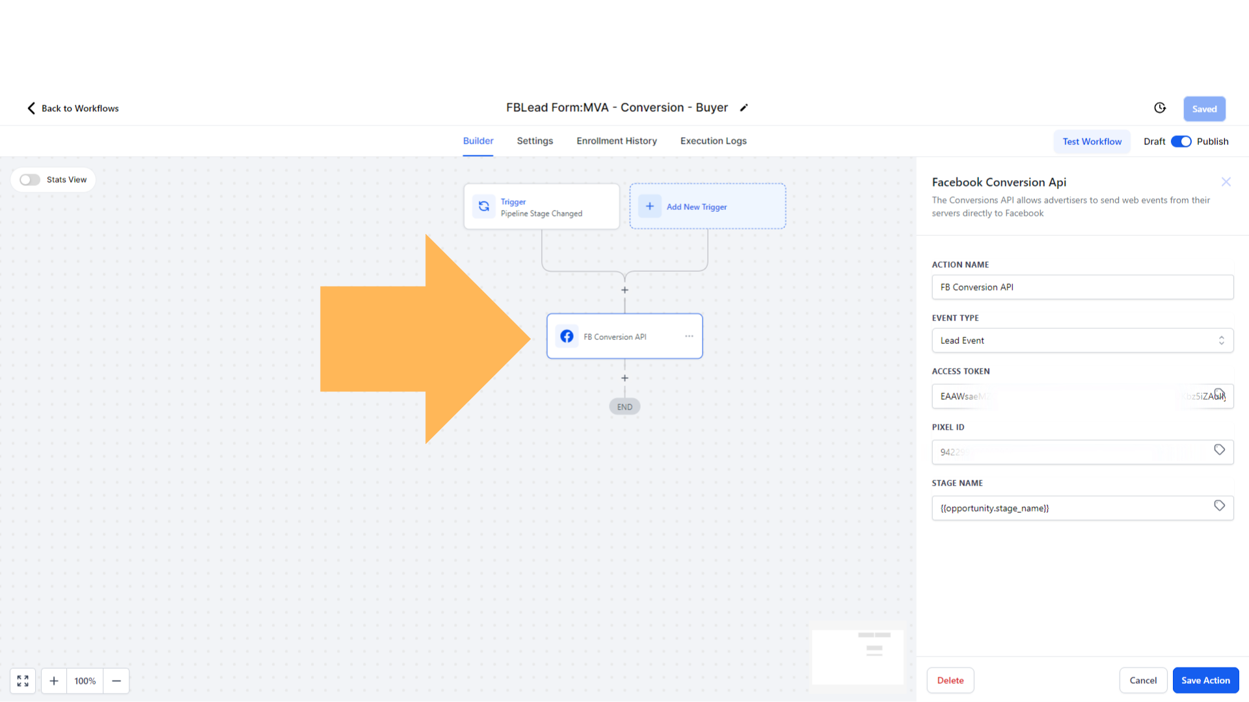The height and width of the screenshot is (702, 1249).
Task: Click the history/clock icon in top right
Action: click(x=1160, y=107)
